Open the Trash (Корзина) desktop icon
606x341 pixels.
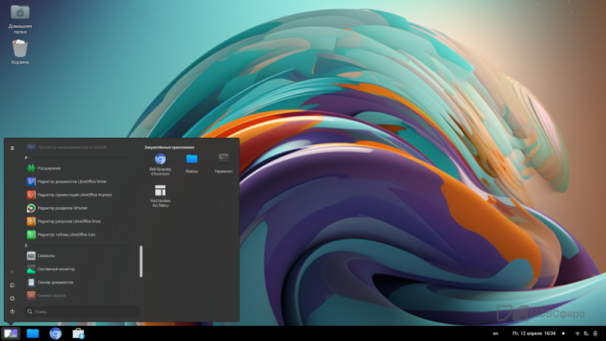pyautogui.click(x=20, y=51)
